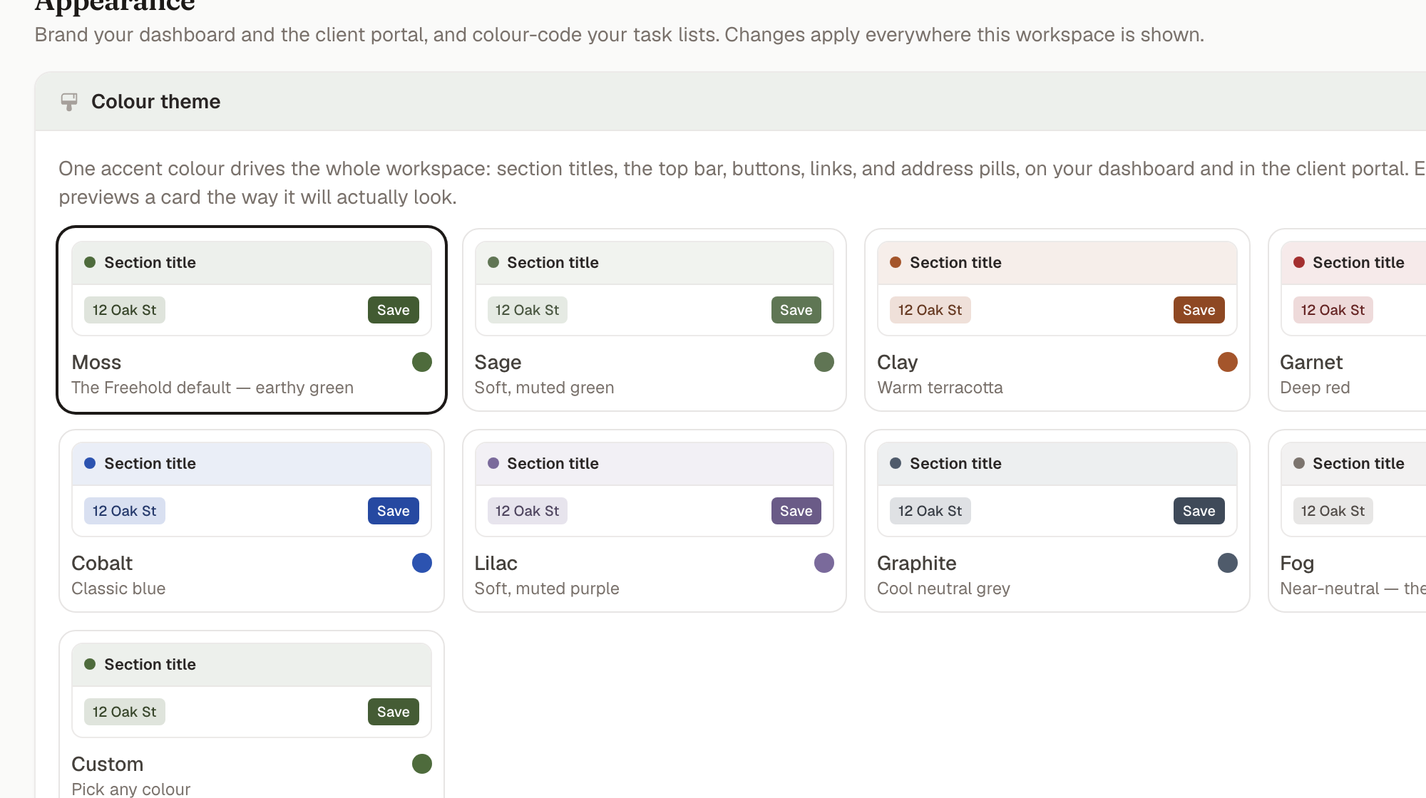Click the Section title header in Lilac preview
The width and height of the screenshot is (1426, 798).
pyautogui.click(x=655, y=464)
